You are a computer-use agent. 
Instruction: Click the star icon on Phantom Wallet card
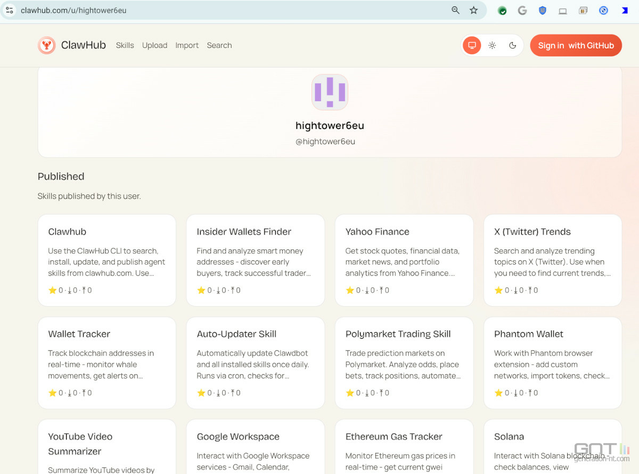[498, 393]
